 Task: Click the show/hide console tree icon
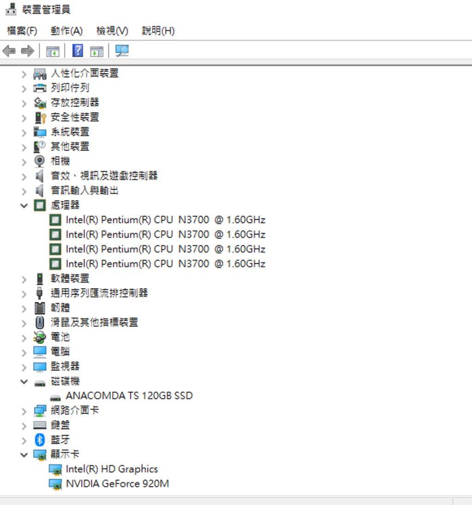coord(53,51)
